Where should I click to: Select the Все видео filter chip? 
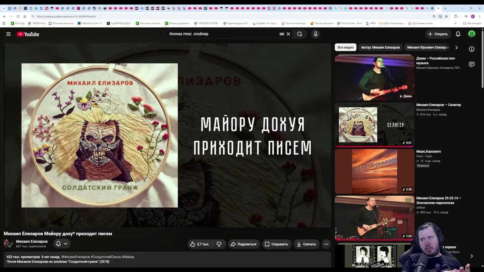pos(346,48)
